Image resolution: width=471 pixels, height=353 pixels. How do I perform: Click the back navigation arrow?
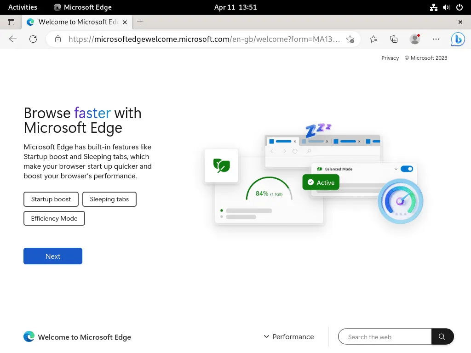coord(12,39)
